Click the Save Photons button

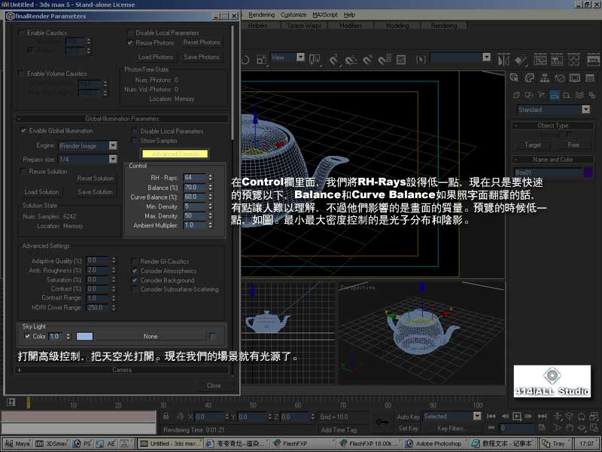tap(202, 57)
